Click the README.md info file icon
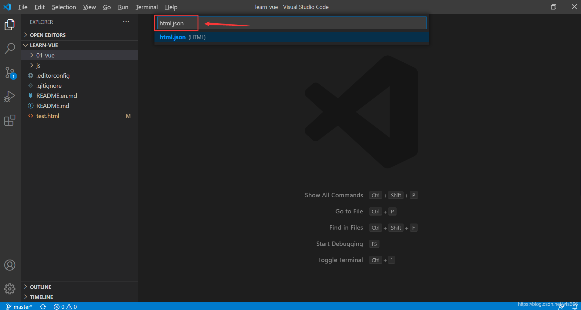This screenshot has width=581, height=310. pyautogui.click(x=31, y=105)
